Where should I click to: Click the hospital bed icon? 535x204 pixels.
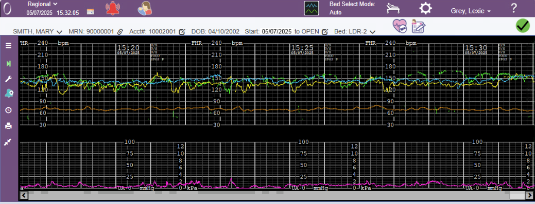(393, 8)
